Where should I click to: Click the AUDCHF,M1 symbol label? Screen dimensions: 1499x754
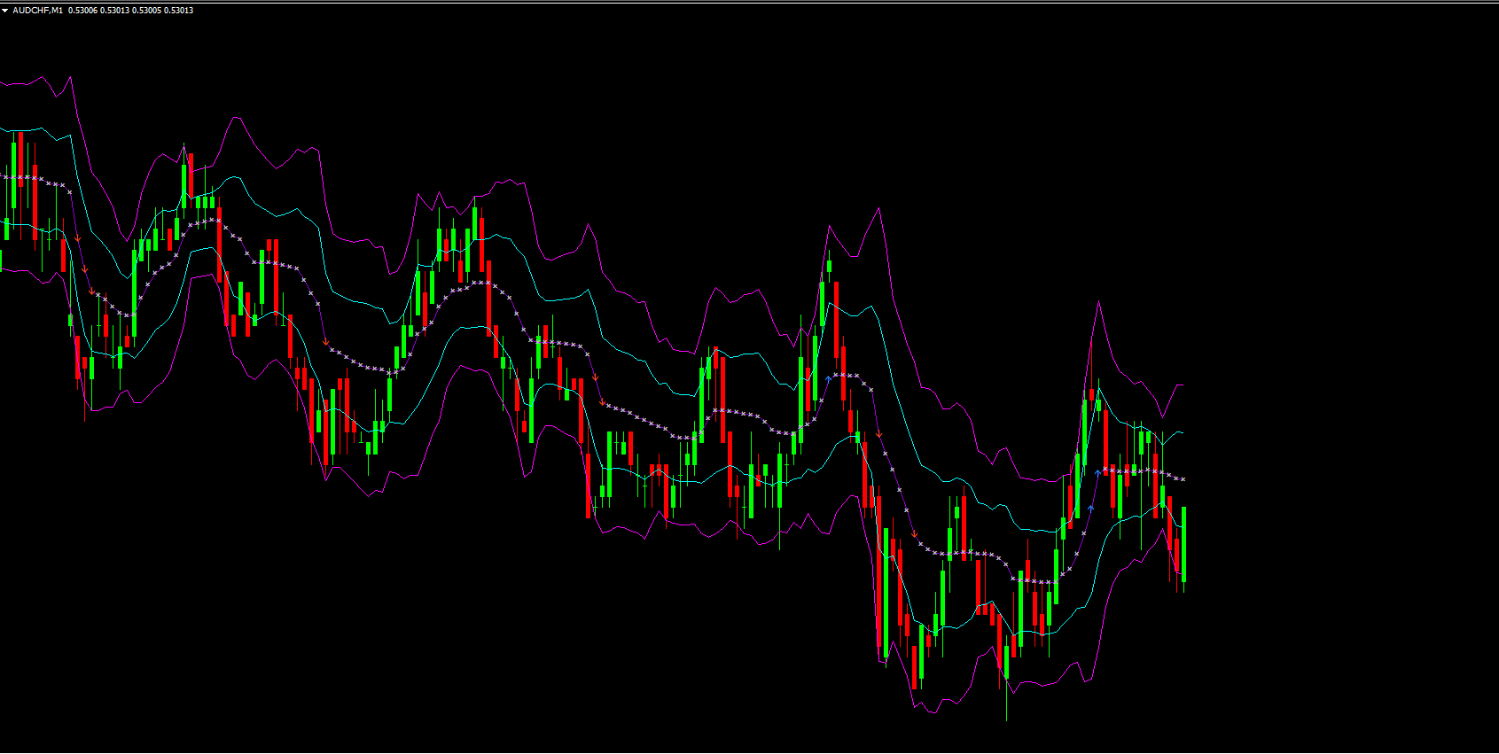tap(38, 11)
